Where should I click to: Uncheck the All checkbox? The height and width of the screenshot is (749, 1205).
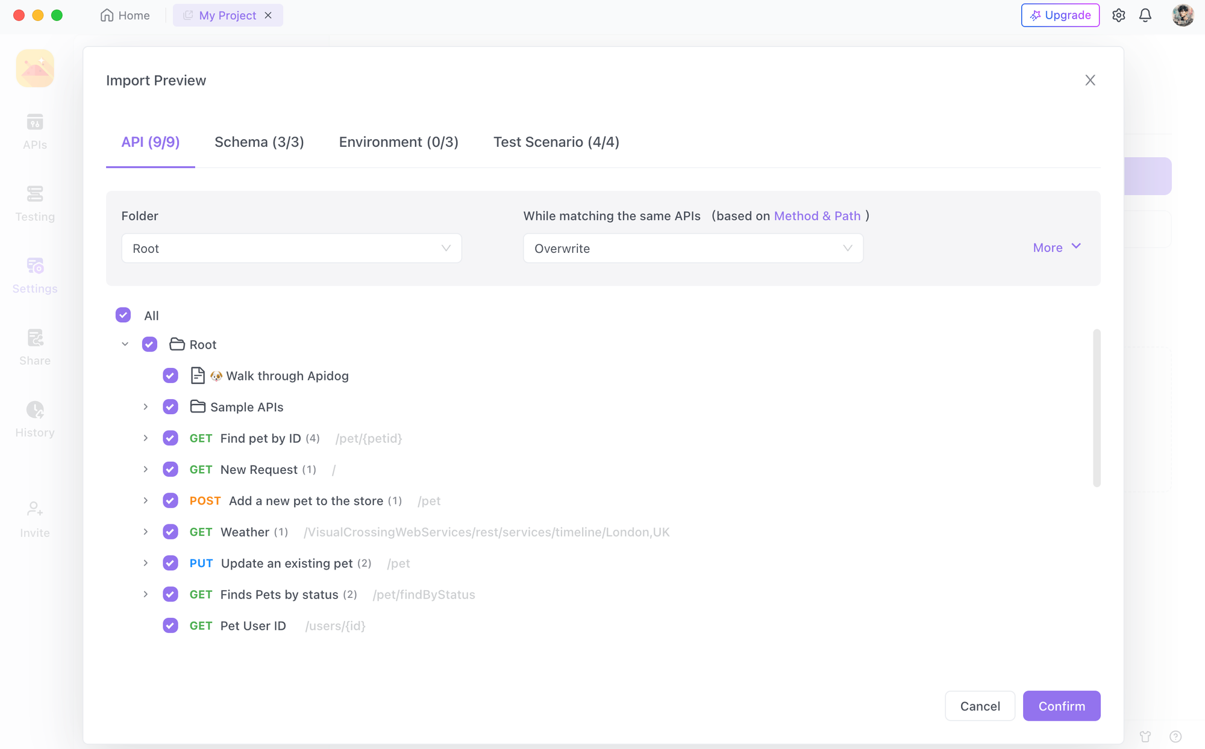click(x=123, y=315)
